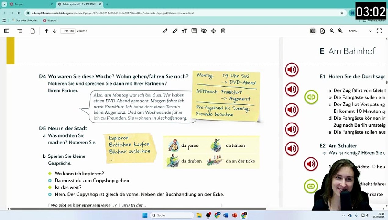Open Word from the taskbar

coord(226,215)
